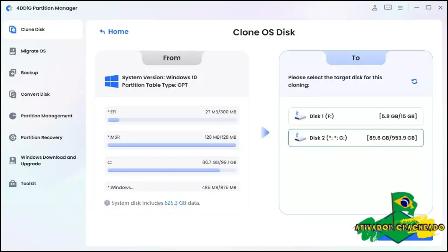Click the Backup sidebar icon
The width and height of the screenshot is (448, 252).
13,73
